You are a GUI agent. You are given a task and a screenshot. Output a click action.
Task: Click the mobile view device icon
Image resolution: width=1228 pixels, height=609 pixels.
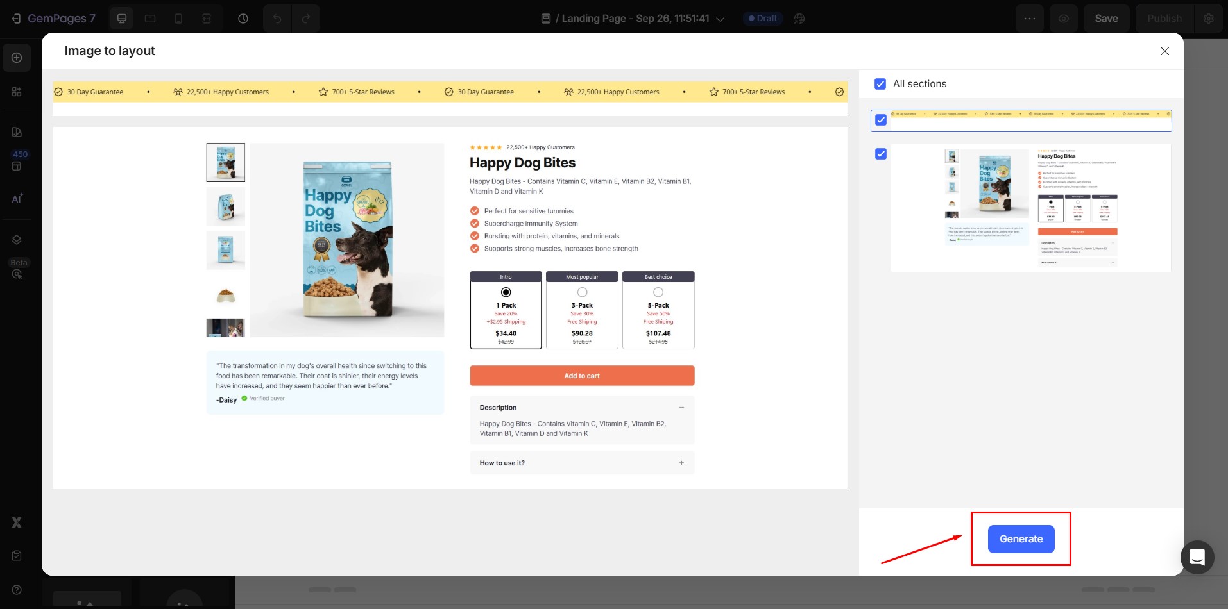pos(178,19)
